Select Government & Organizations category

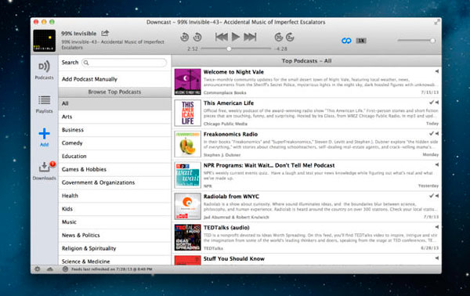115,182
